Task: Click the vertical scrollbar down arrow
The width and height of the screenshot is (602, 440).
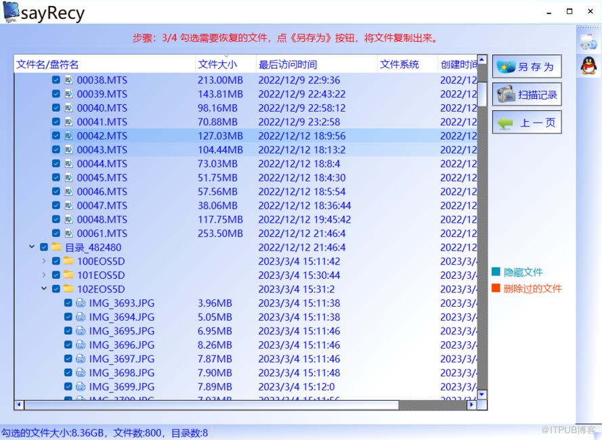Action: tap(482, 395)
